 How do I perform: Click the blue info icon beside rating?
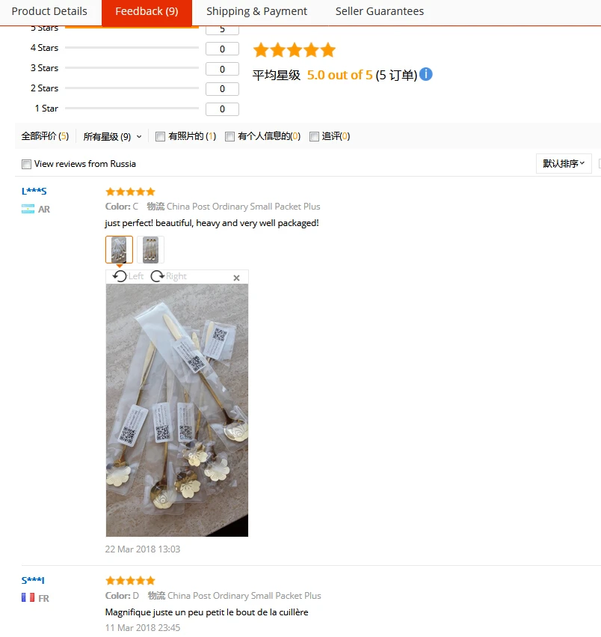pyautogui.click(x=425, y=74)
